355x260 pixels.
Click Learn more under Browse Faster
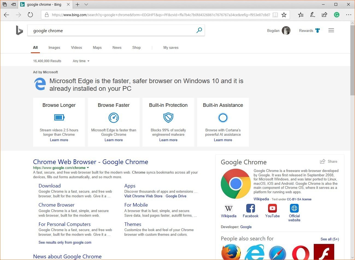[114, 140]
